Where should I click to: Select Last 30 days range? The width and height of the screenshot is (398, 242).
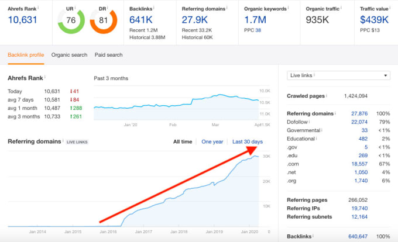point(248,141)
